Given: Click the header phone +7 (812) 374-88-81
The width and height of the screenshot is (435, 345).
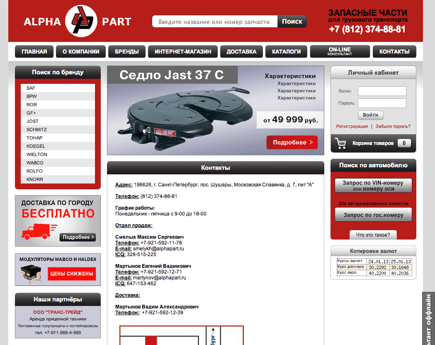Looking at the screenshot, I should tap(367, 29).
